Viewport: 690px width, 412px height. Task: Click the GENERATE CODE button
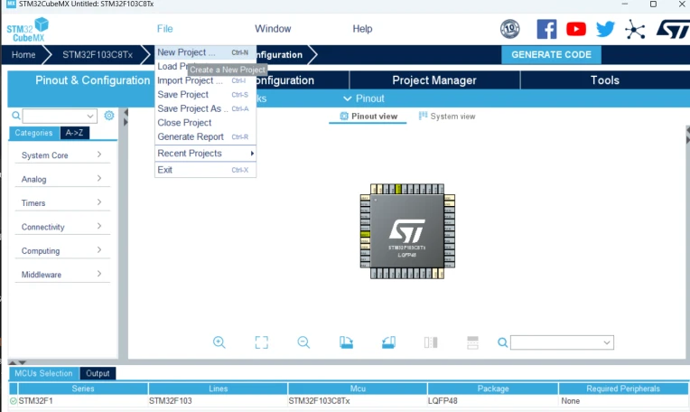(551, 54)
